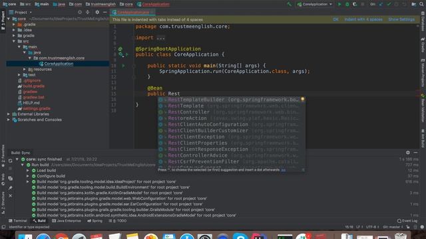The height and width of the screenshot is (239, 426).
Task: Locate the opened file with the target icon
Action: (80, 12)
